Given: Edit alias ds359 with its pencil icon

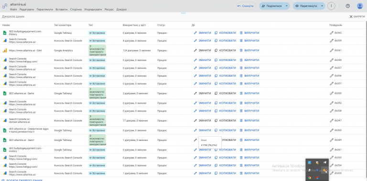Looking at the screenshot, I should tap(332, 40).
